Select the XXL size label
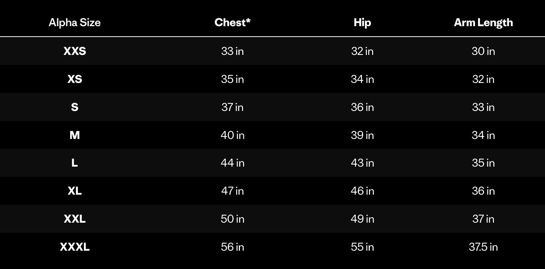 click(75, 219)
